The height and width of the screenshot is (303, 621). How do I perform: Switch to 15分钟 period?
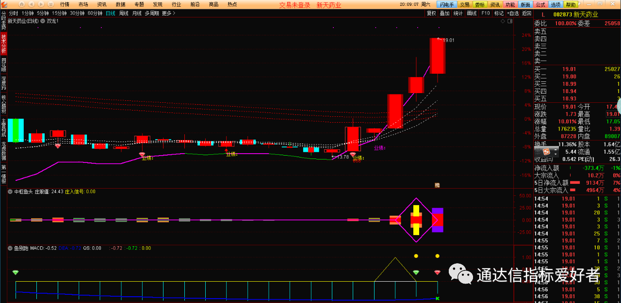(59, 13)
